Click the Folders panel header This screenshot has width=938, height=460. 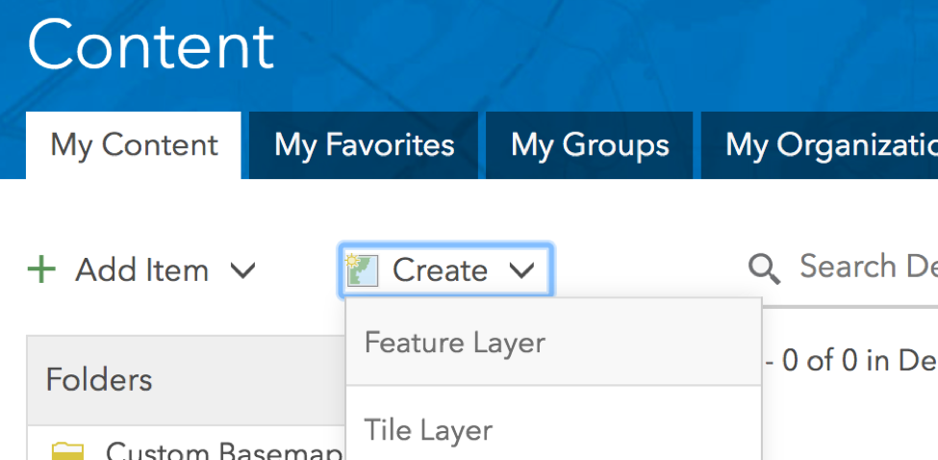[99, 379]
